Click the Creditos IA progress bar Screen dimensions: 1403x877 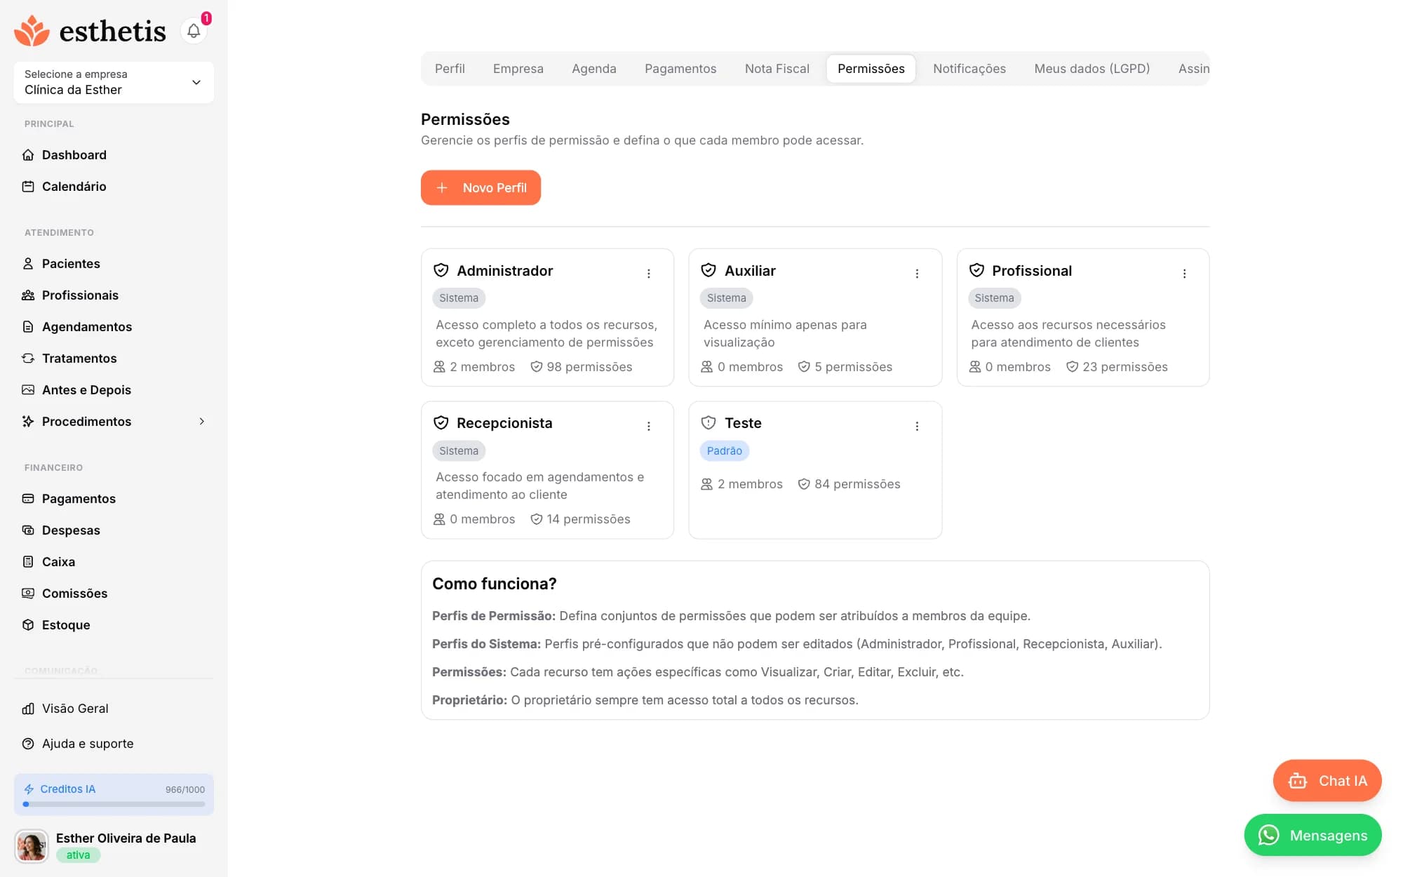114,804
